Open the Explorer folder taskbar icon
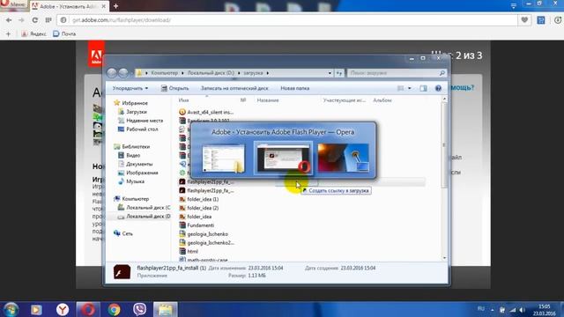Viewport: 564px width, 317px height. tap(165, 309)
